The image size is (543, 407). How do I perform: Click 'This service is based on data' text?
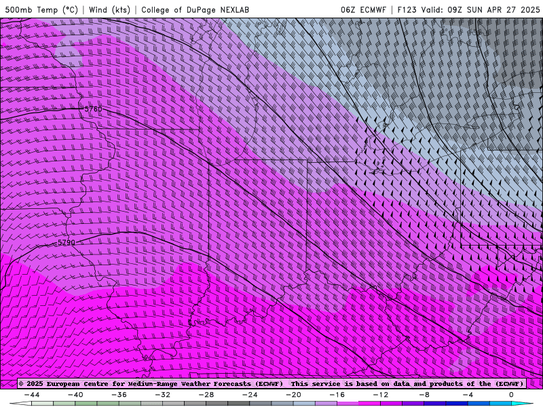350,383
